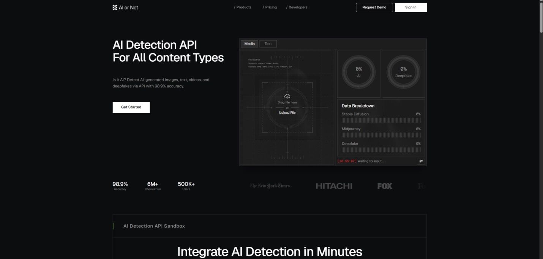Click the Deepfake percentage gauge
Image resolution: width=543 pixels, height=259 pixels.
[x=403, y=72]
